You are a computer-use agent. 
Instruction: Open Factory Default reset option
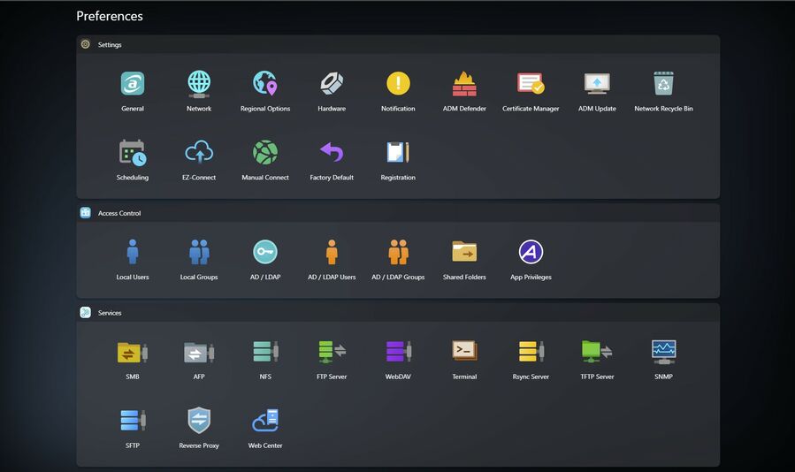coord(332,153)
